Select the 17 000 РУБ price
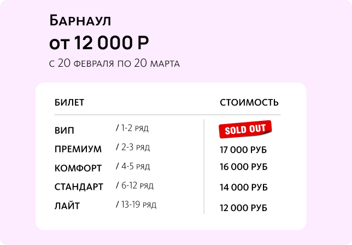This screenshot has height=245, width=352. click(x=243, y=149)
